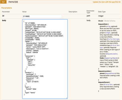Click the 'Data Type' column header
Screen dimensions: 122x100
[x=102, y=12]
